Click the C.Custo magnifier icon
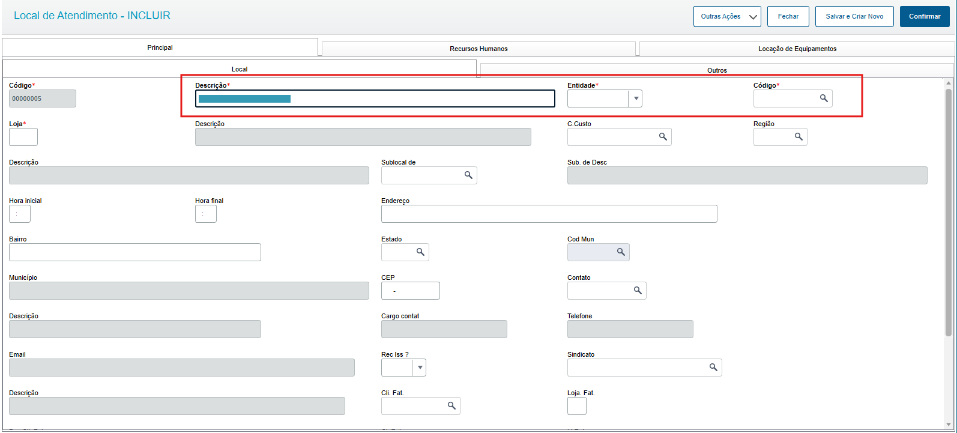The width and height of the screenshot is (957, 433). pyautogui.click(x=663, y=137)
